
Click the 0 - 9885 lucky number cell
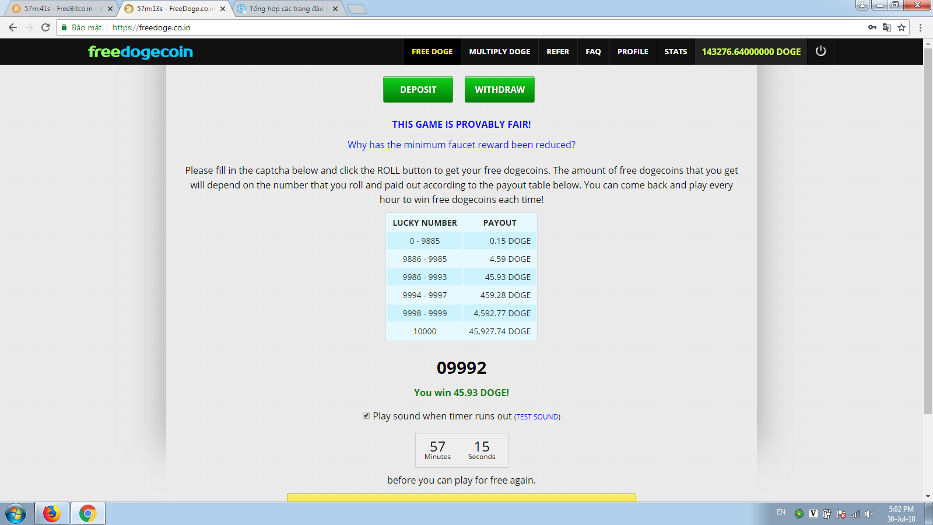(x=425, y=241)
